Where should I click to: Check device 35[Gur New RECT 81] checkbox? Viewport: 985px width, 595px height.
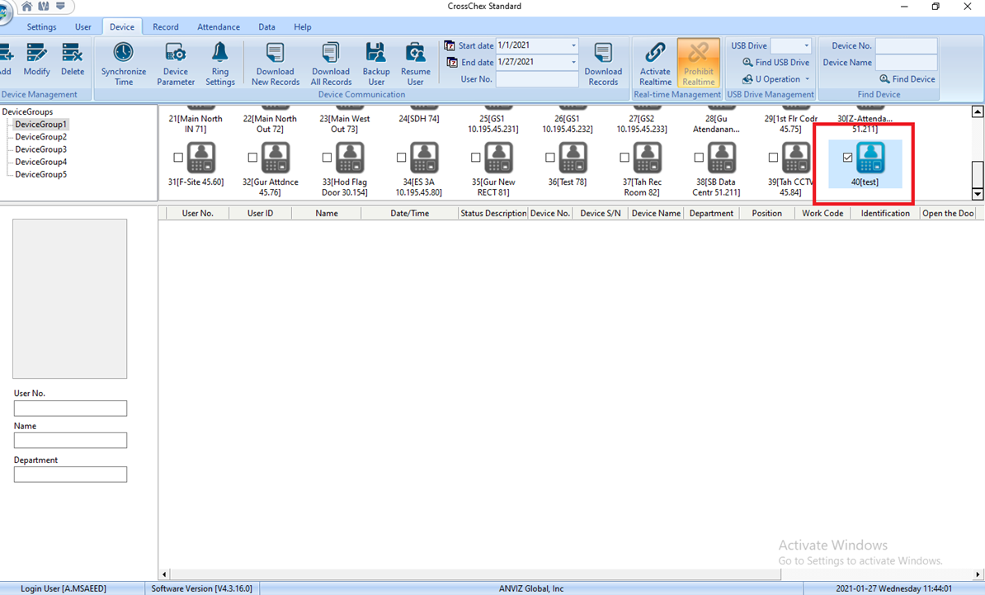coord(475,158)
